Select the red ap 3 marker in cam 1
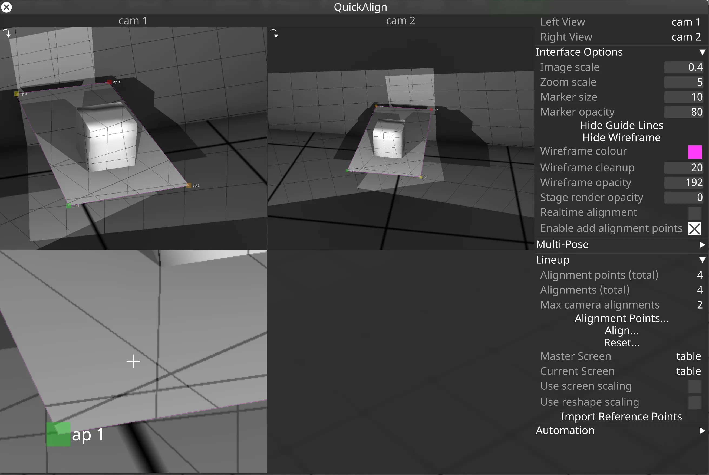The width and height of the screenshot is (709, 475). click(109, 82)
